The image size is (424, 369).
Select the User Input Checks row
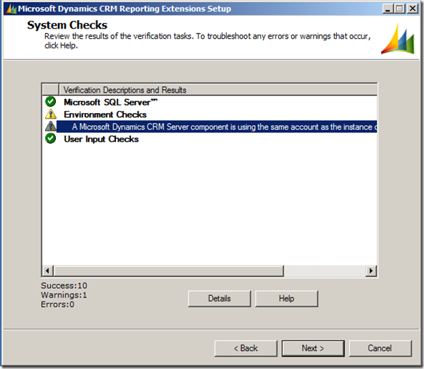pos(209,139)
